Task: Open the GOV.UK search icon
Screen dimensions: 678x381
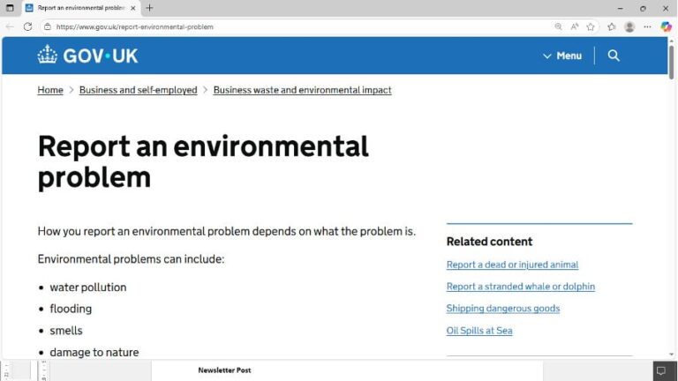Action: click(614, 56)
